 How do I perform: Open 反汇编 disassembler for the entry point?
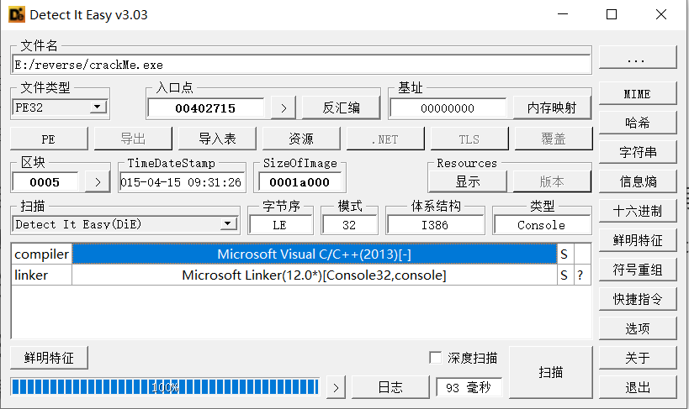tap(341, 108)
